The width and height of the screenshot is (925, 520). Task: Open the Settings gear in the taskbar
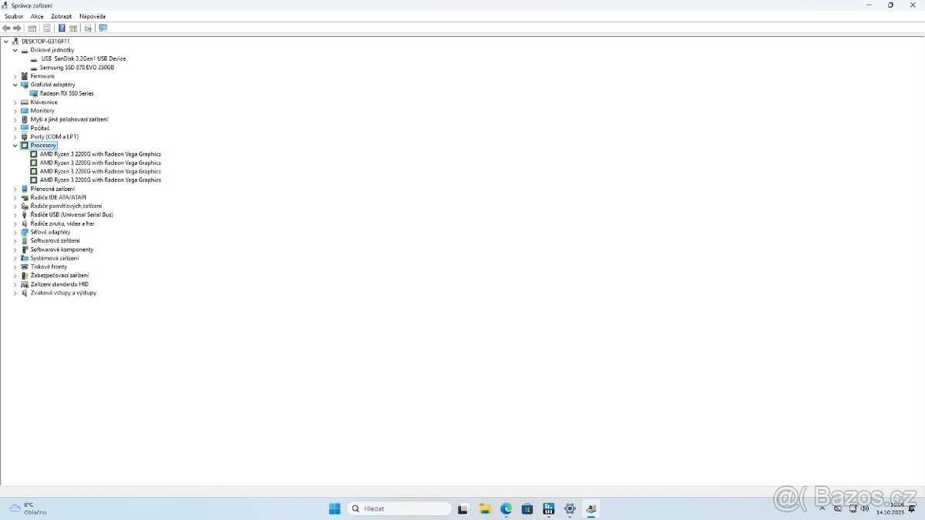click(x=570, y=508)
